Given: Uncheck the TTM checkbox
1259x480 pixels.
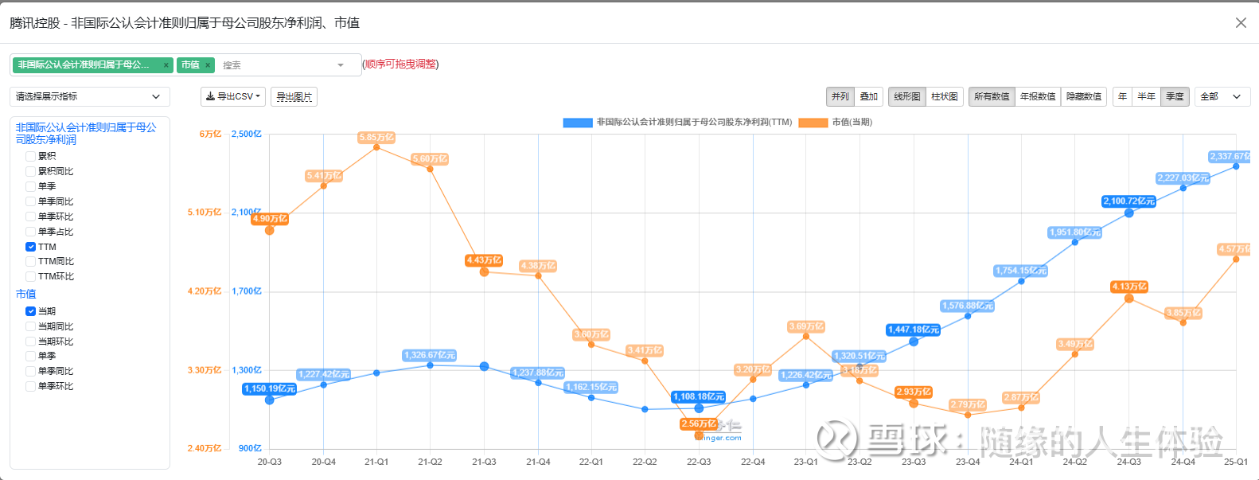Looking at the screenshot, I should point(30,247).
